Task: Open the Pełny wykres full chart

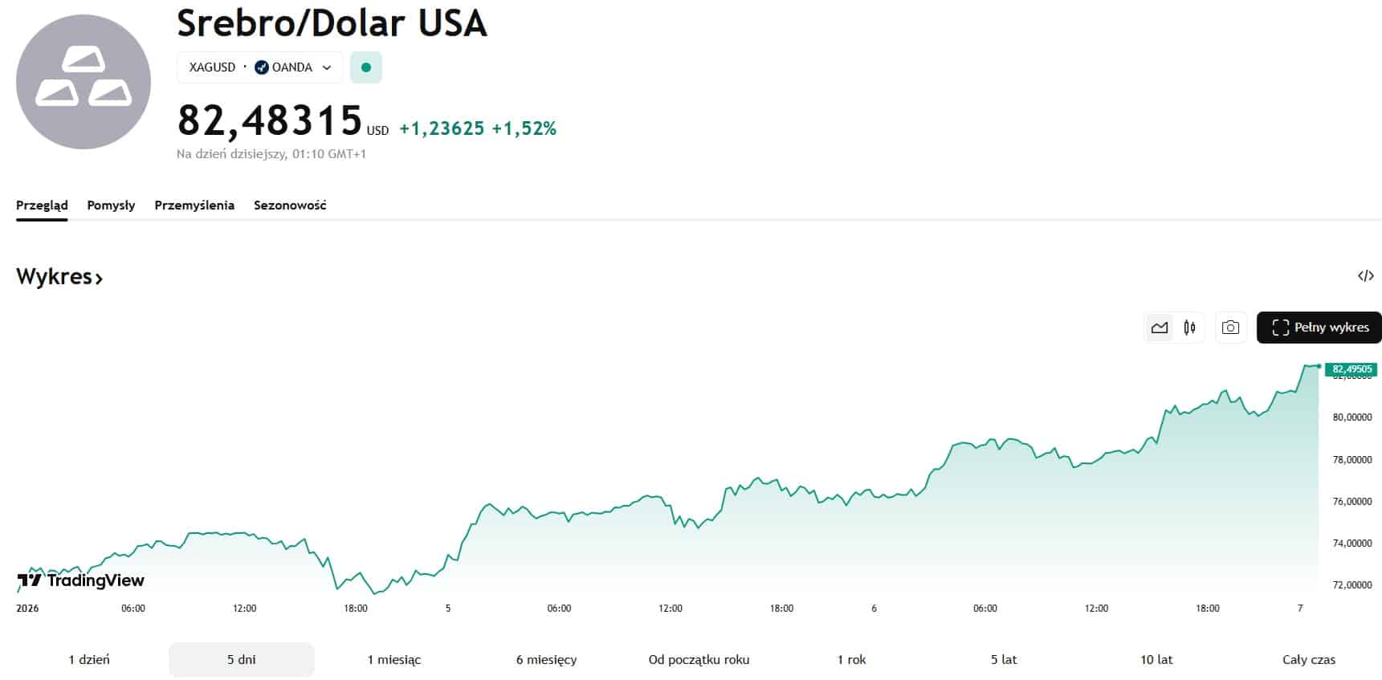Action: click(x=1319, y=328)
